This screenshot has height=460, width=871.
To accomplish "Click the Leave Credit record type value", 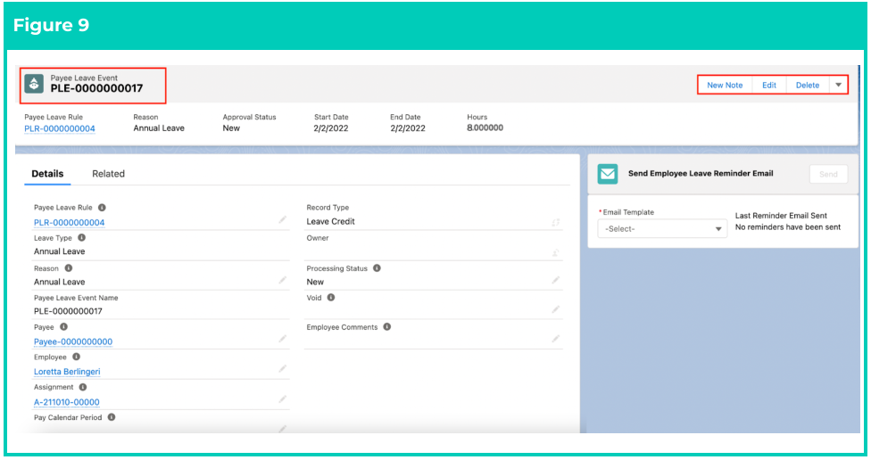I will tap(330, 221).
